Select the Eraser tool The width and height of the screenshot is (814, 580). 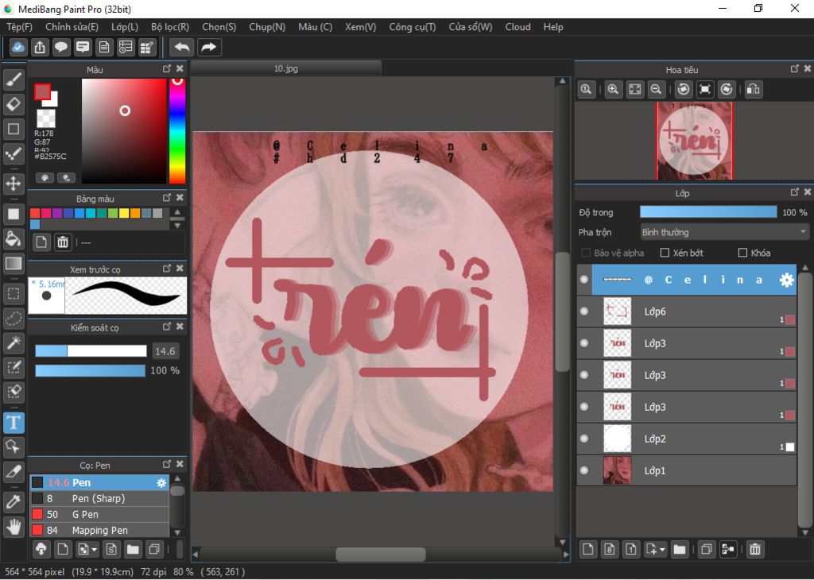[x=14, y=104]
